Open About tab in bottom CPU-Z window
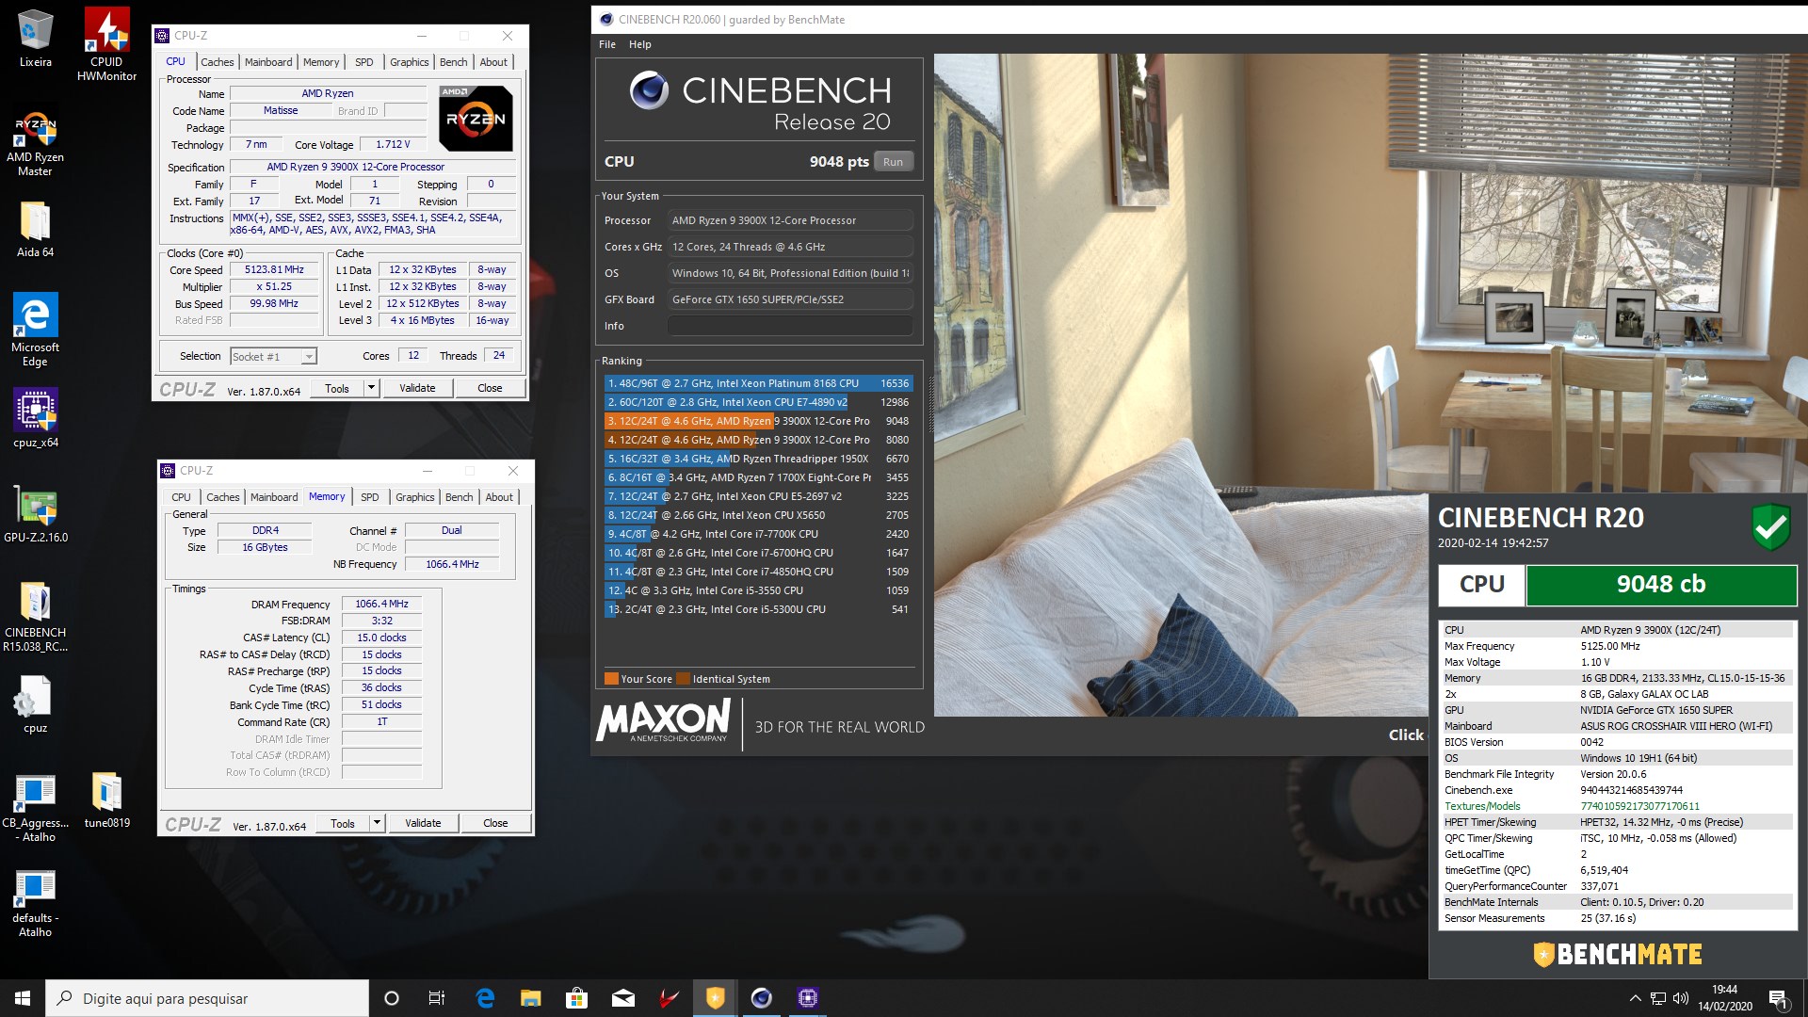This screenshot has height=1017, width=1808. pos(499,497)
